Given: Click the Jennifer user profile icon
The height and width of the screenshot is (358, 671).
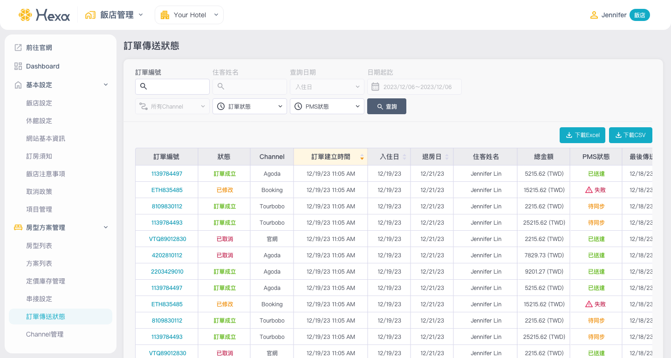Looking at the screenshot, I should point(594,15).
